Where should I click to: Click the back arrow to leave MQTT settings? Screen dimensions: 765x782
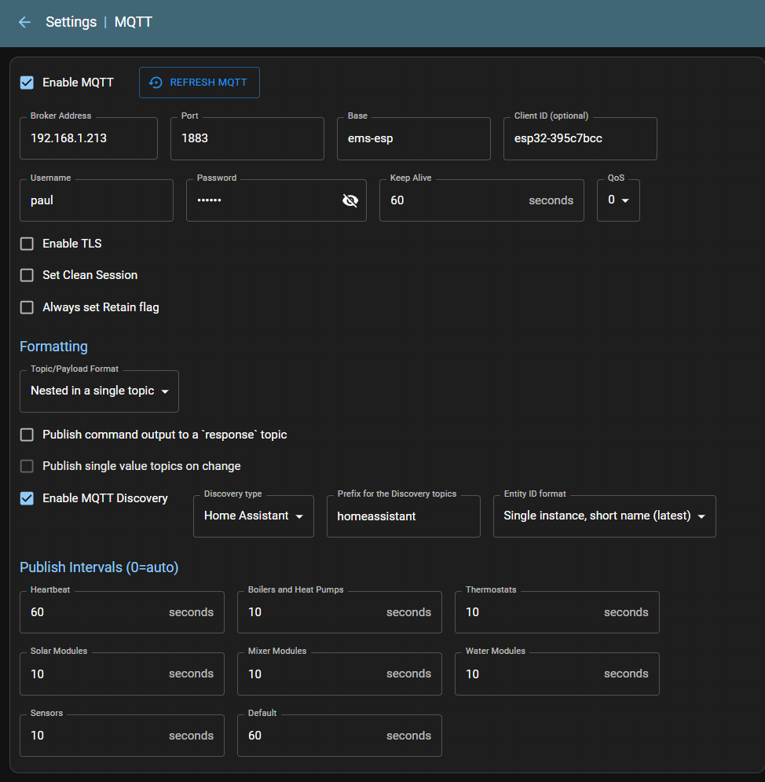pos(25,22)
